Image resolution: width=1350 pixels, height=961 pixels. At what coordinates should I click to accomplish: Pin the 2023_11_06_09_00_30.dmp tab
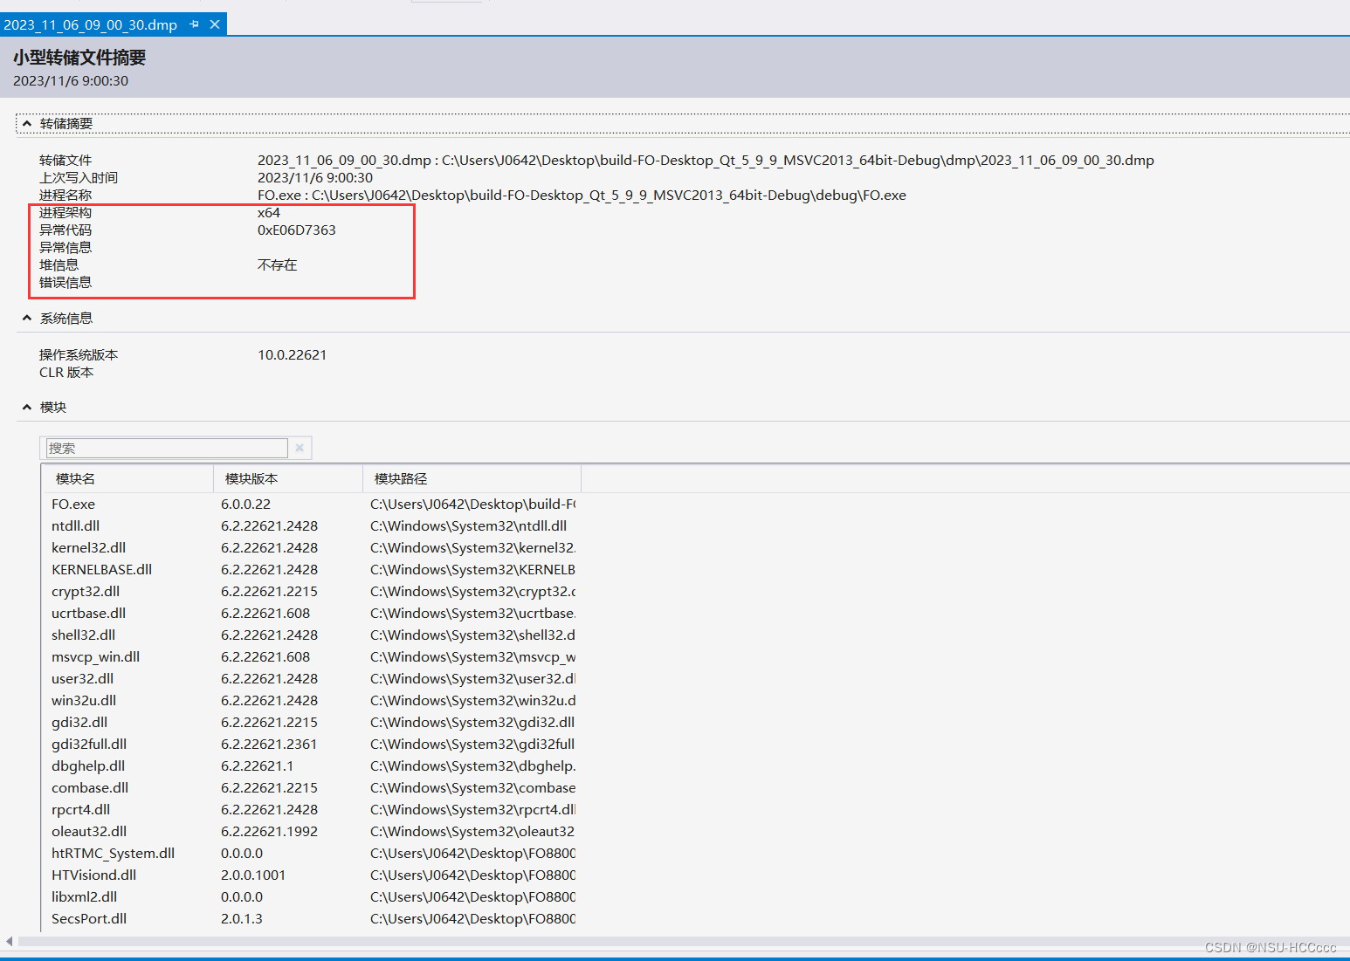click(194, 24)
